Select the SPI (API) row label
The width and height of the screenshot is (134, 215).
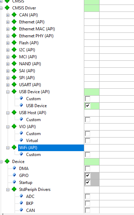[x=27, y=78]
